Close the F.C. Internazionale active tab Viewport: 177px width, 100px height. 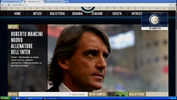(42, 2)
